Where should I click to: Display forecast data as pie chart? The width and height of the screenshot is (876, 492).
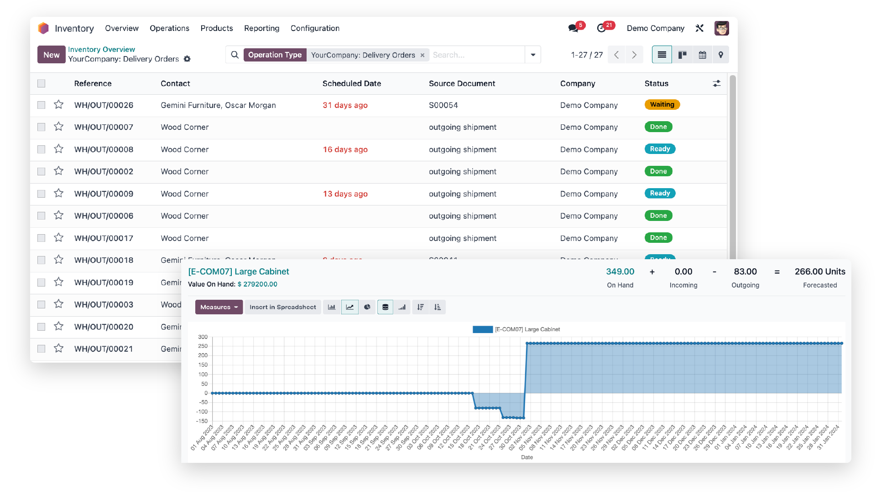(368, 307)
